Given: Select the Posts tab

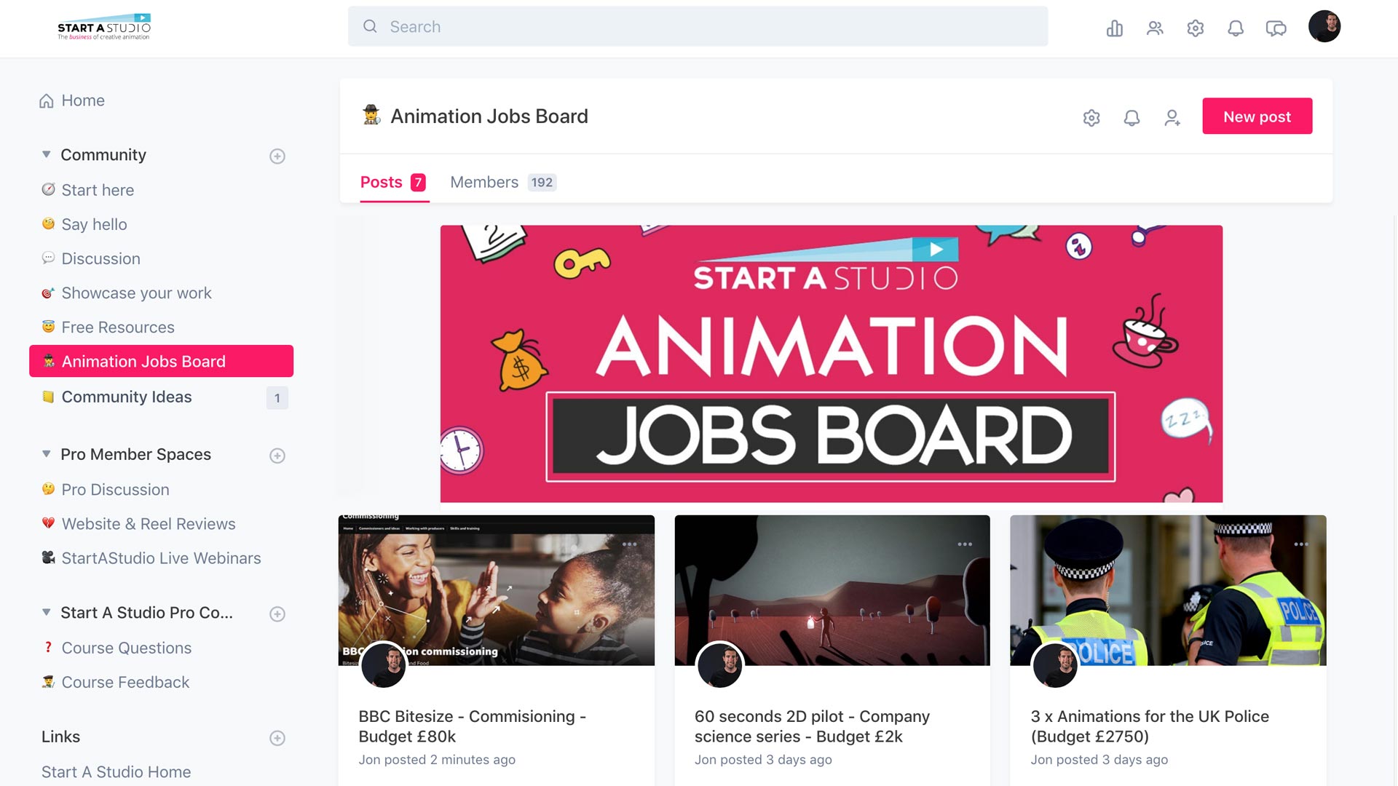Looking at the screenshot, I should [382, 182].
